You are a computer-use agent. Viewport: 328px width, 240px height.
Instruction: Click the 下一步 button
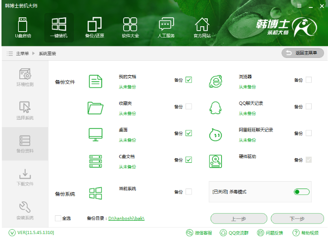click(x=297, y=219)
